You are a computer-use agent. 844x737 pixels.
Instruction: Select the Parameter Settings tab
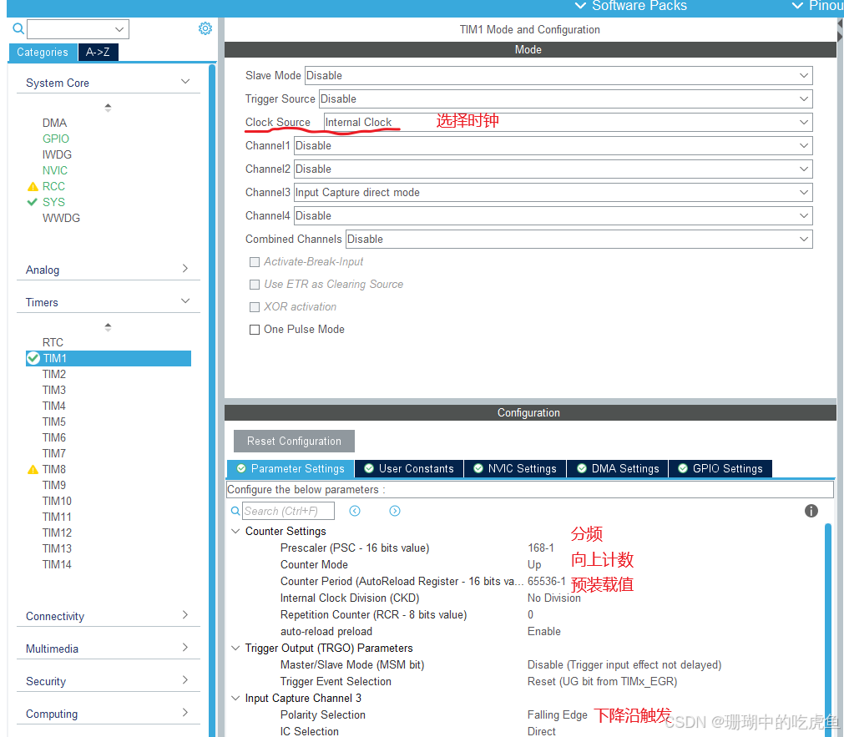(291, 469)
